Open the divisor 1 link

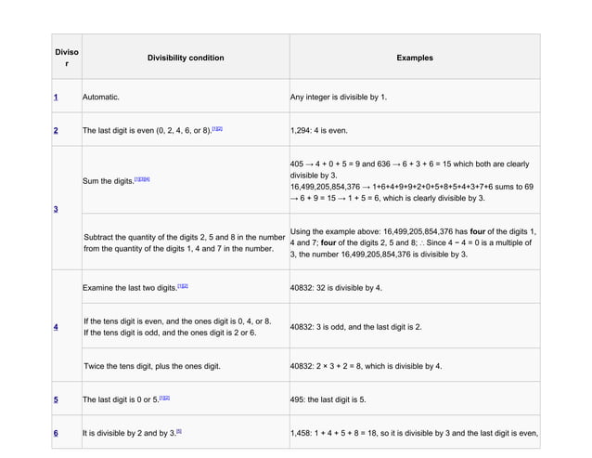55,97
